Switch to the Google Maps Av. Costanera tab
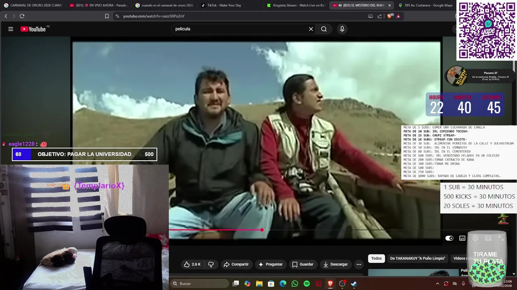Screen dimensions: 517x290 [426, 5]
